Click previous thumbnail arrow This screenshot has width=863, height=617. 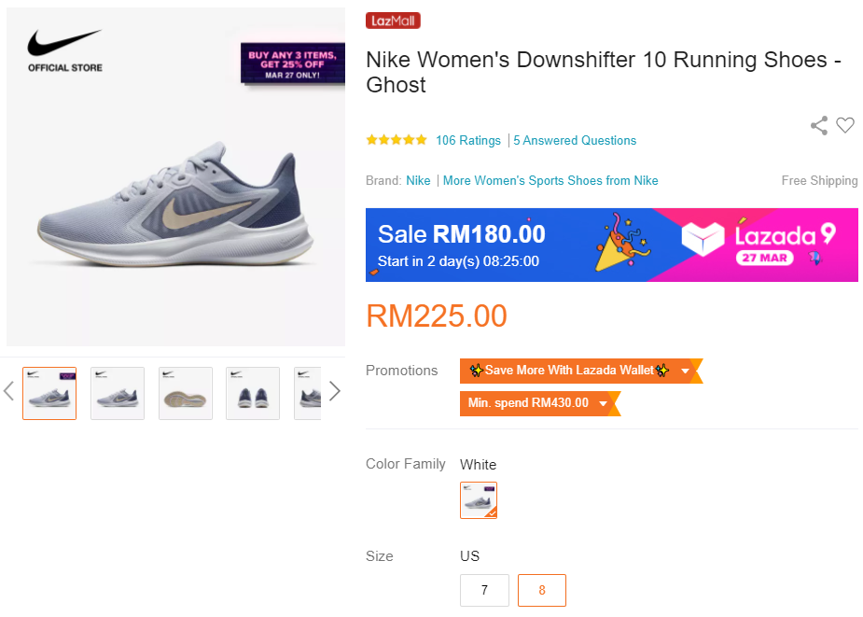point(9,391)
